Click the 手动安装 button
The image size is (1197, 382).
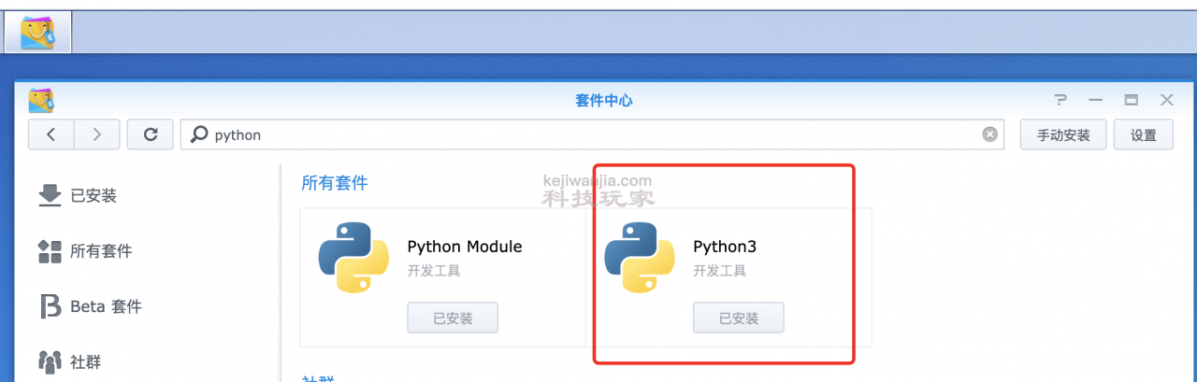1063,134
